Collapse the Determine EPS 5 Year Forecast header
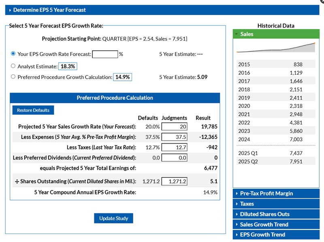The width and height of the screenshot is (324, 242). pyautogui.click(x=49, y=10)
